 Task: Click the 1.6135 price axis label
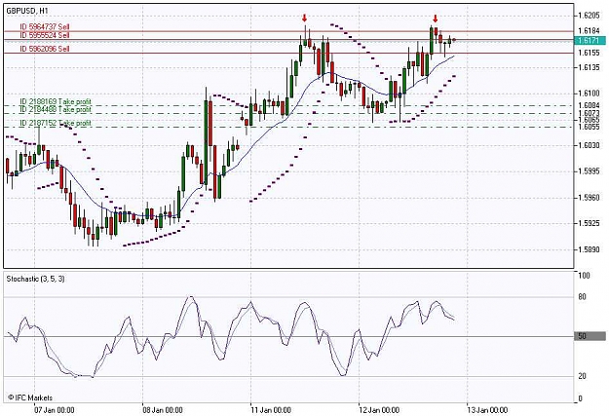[589, 68]
